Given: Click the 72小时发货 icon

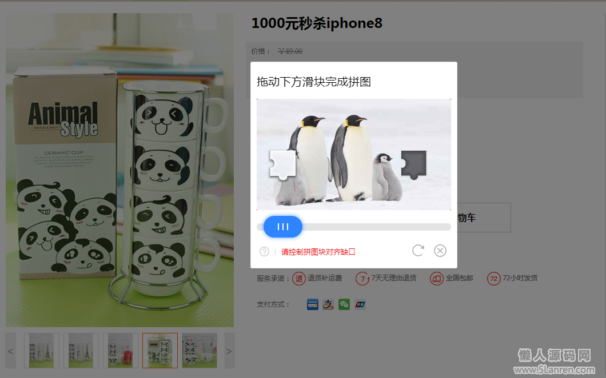Looking at the screenshot, I should (x=493, y=279).
